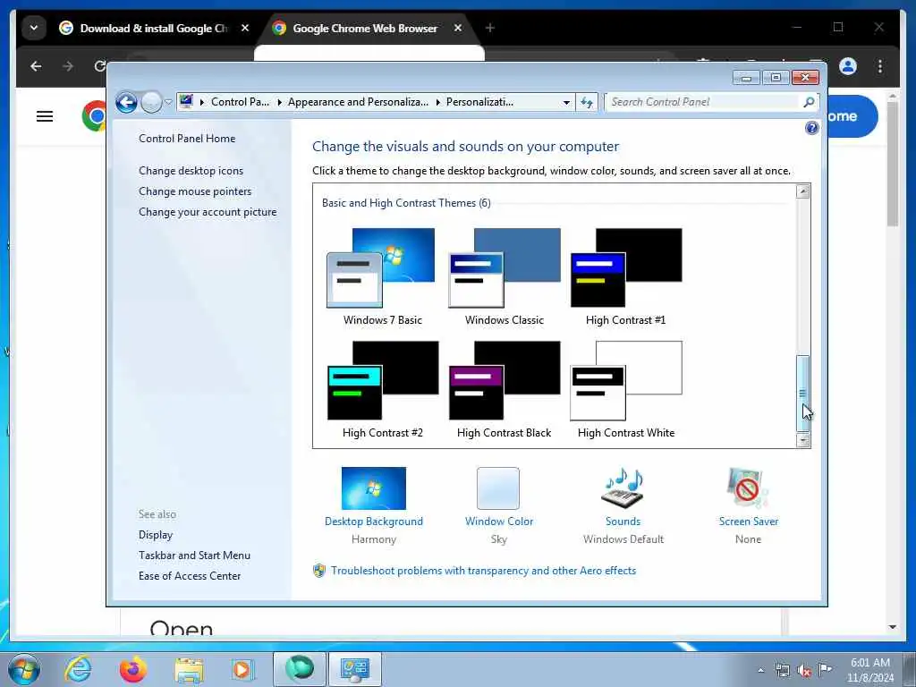Open Change mouse pointers link
This screenshot has height=687, width=916.
tap(195, 191)
